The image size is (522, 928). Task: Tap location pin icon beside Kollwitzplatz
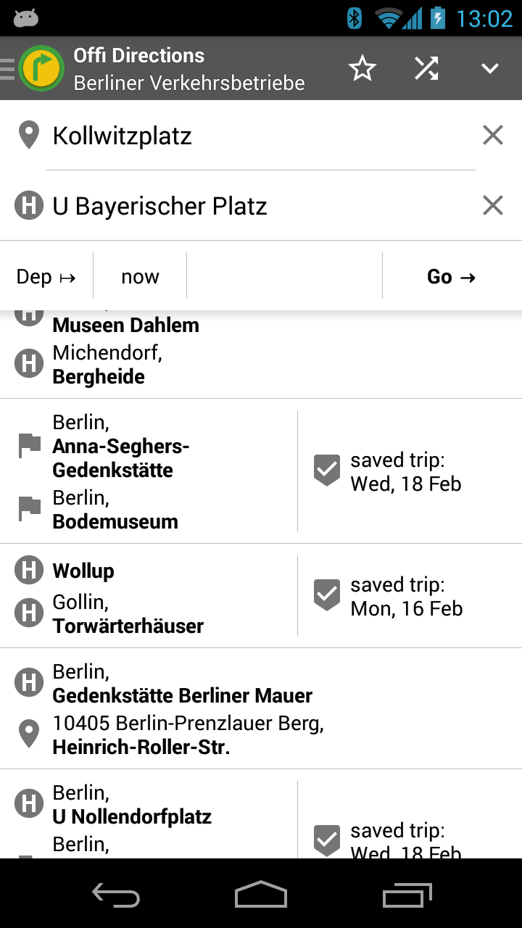click(28, 136)
